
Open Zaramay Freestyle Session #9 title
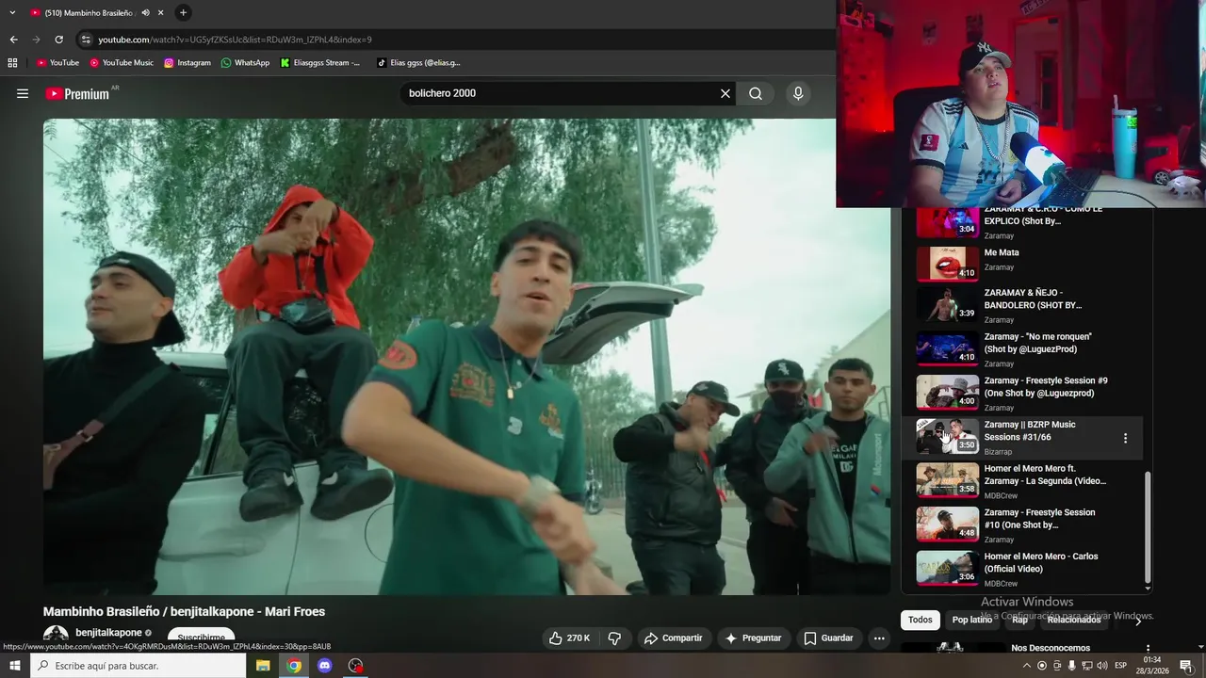pos(1046,387)
